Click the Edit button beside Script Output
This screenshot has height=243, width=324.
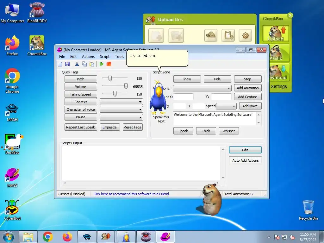pos(245,150)
